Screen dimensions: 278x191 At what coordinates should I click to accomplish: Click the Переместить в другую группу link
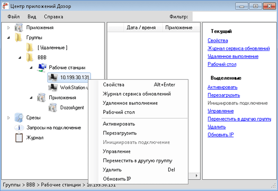(239, 119)
